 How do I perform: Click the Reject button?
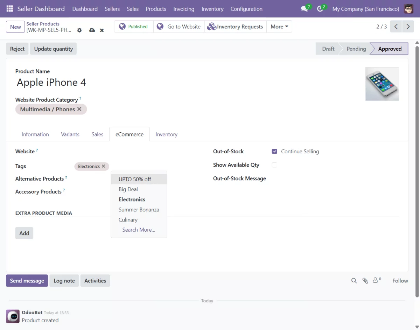pos(17,49)
